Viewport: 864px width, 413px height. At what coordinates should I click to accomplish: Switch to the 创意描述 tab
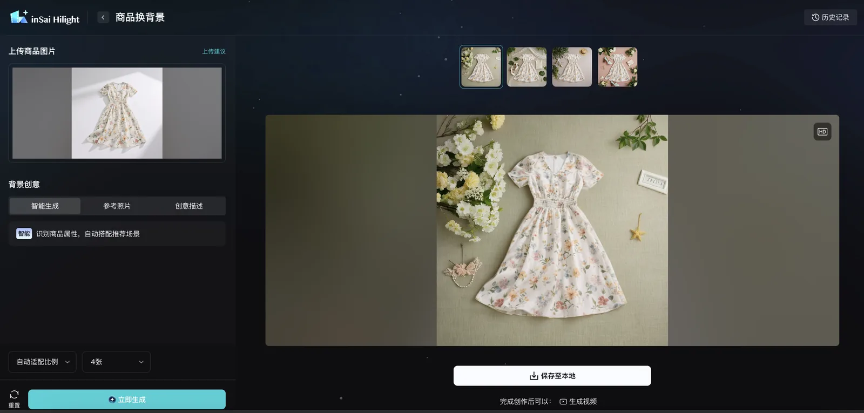pyautogui.click(x=189, y=206)
